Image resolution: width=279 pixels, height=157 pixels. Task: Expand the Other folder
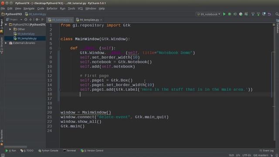click(10, 29)
